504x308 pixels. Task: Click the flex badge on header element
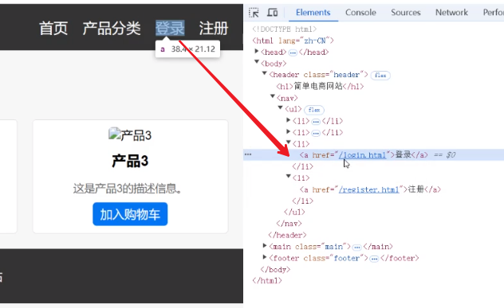tap(380, 76)
